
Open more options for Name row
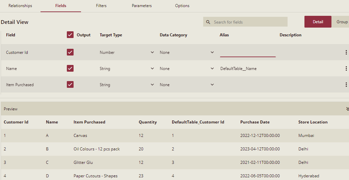pos(346,69)
